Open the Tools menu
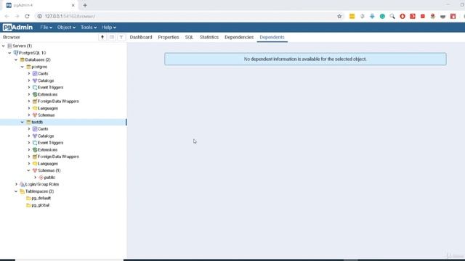465x261 pixels. click(89, 28)
